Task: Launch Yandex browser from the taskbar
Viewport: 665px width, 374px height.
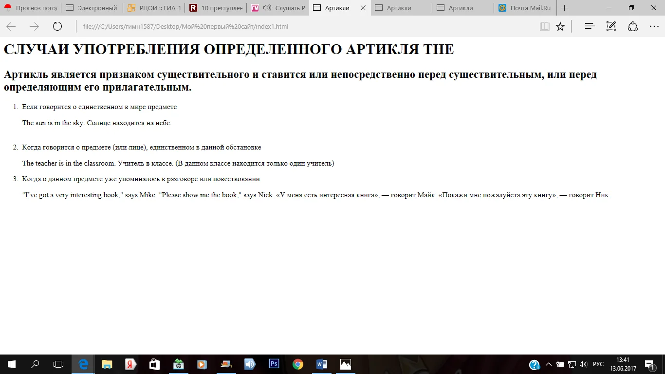Action: (x=130, y=364)
